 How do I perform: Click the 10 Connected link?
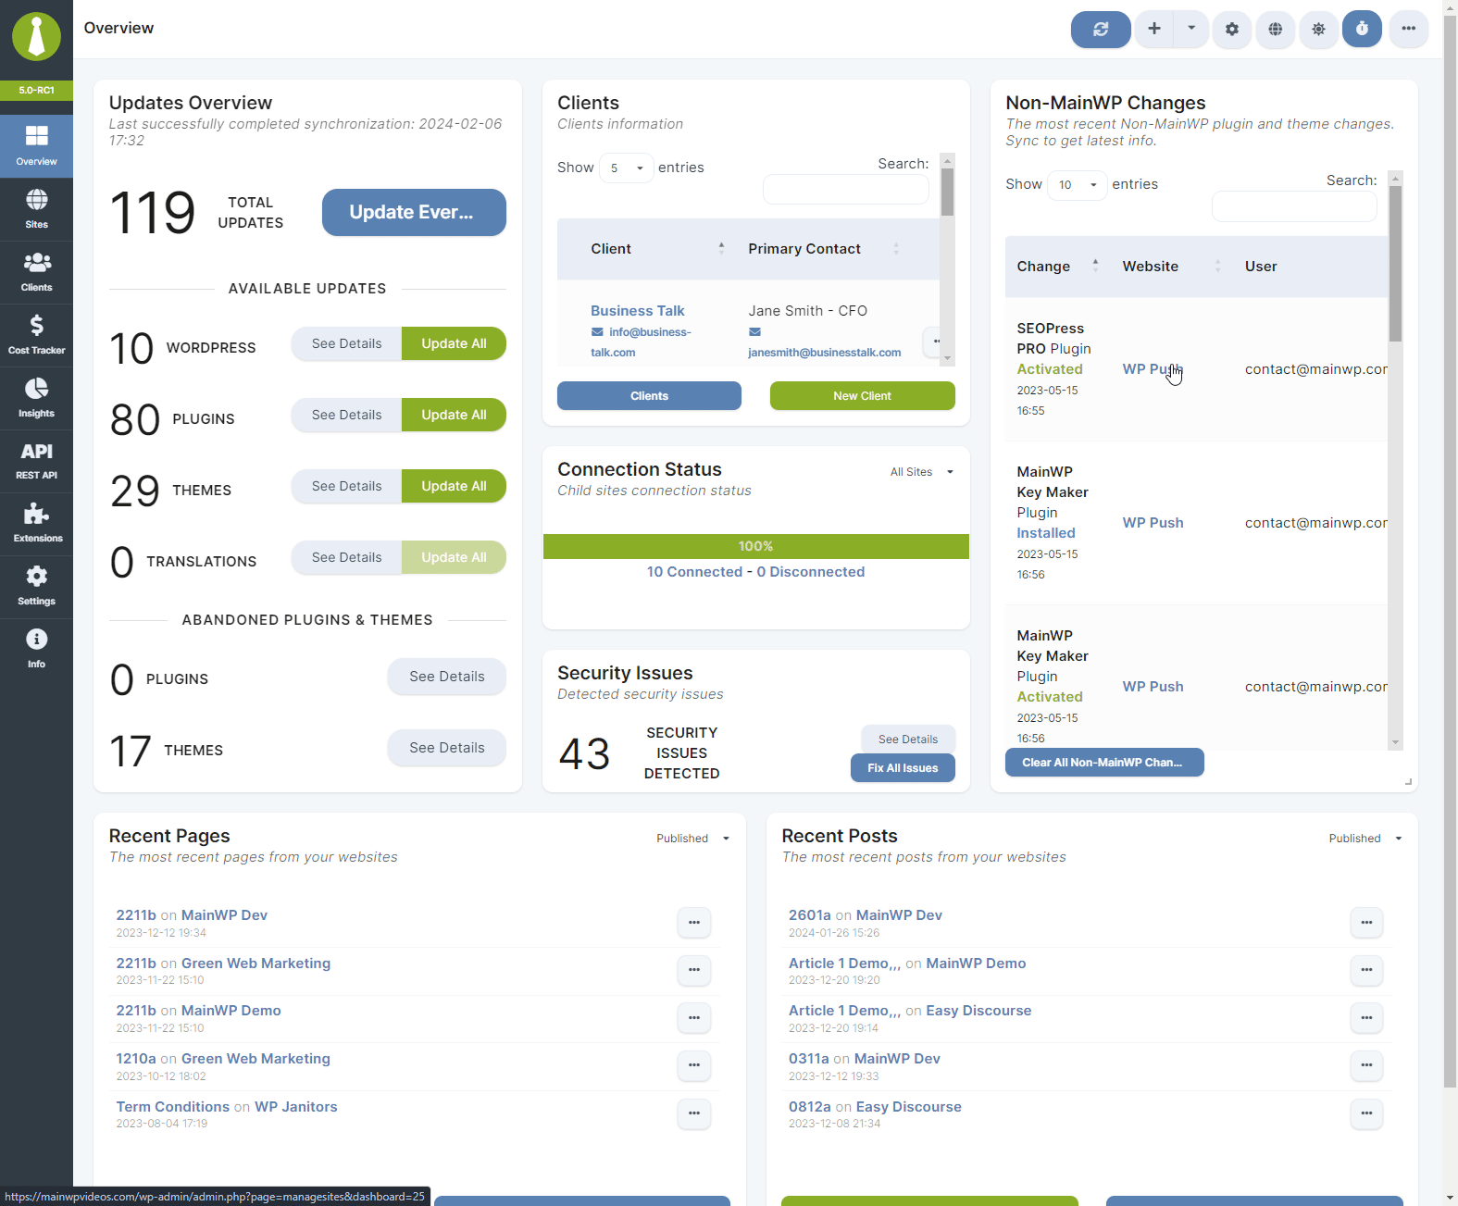pyautogui.click(x=694, y=572)
